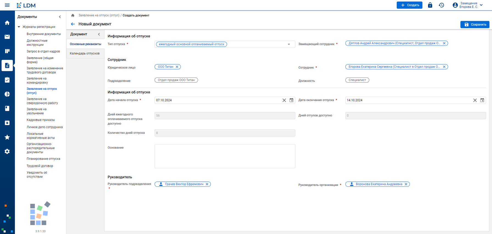492x234 pixels.
Task: Open favorites star icon in sidebar
Action: (7, 137)
